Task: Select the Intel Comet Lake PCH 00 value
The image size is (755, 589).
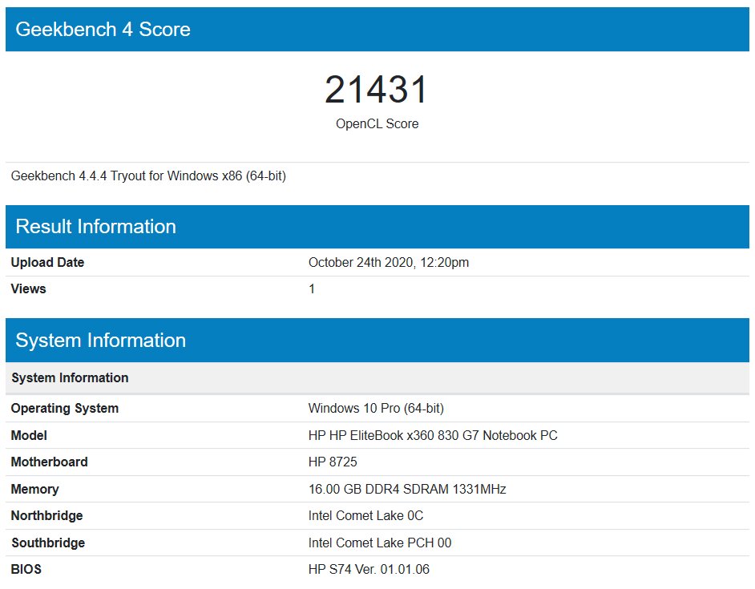Action: [380, 543]
